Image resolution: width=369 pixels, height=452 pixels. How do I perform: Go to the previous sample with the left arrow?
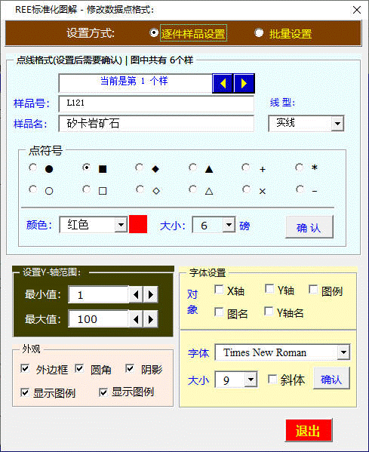pyautogui.click(x=223, y=83)
